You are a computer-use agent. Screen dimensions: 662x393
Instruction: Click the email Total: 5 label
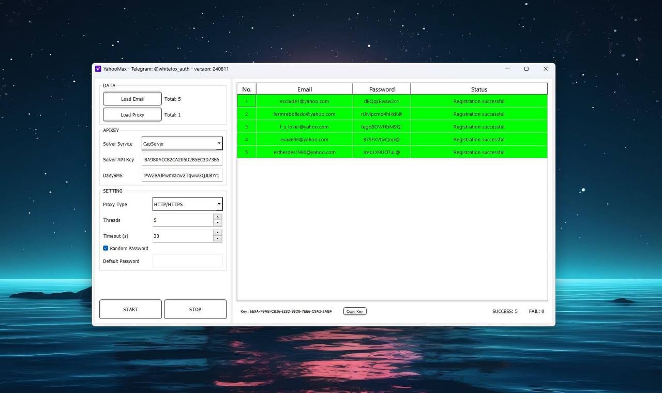click(173, 99)
